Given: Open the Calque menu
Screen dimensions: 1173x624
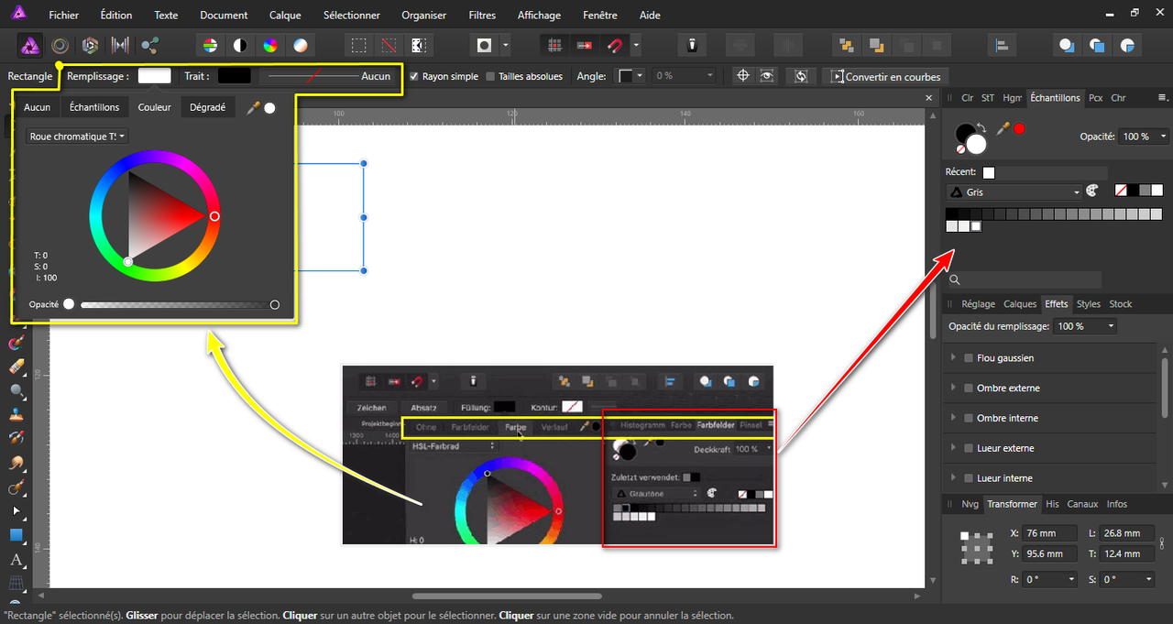Looking at the screenshot, I should (x=285, y=16).
